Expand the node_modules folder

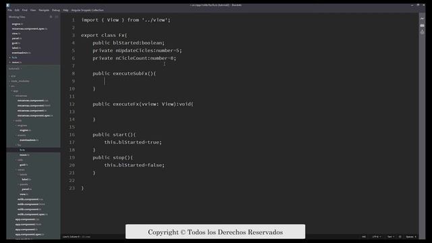[x=20, y=81]
